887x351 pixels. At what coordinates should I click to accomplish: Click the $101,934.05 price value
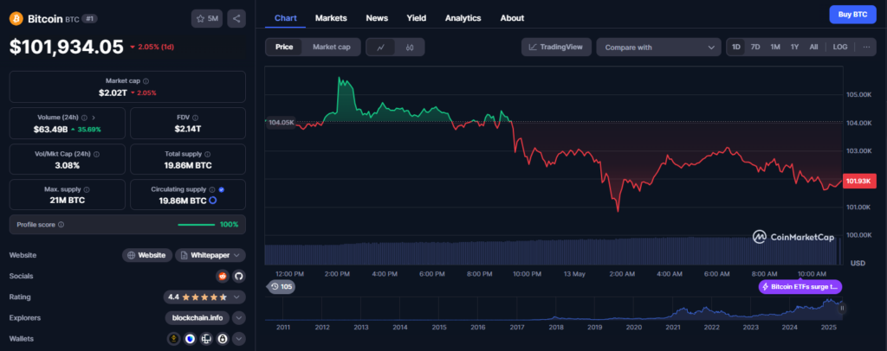tap(66, 47)
